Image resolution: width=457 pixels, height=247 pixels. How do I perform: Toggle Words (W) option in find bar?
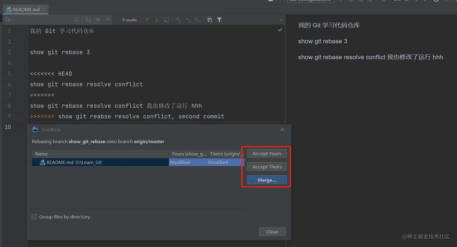pyautogui.click(x=98, y=20)
